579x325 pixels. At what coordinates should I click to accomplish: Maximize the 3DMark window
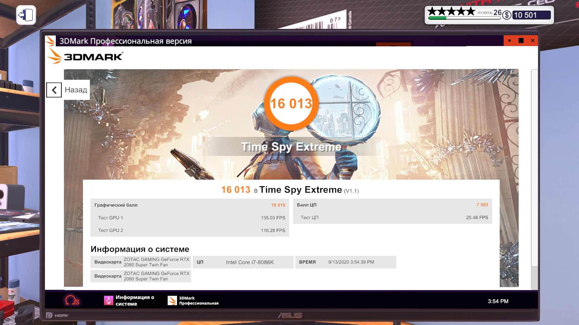point(521,41)
